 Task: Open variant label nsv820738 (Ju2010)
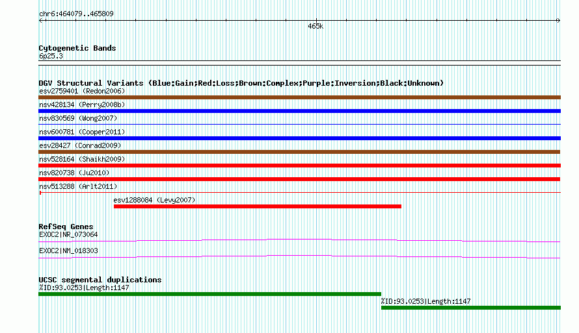click(x=74, y=173)
